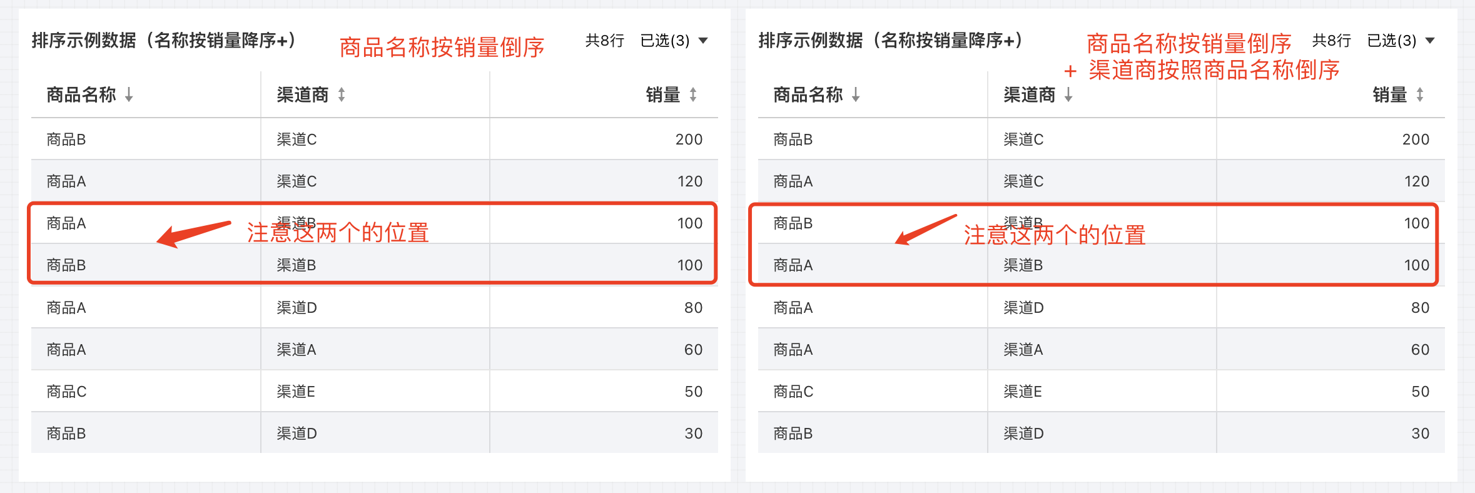Viewport: 1475px width, 493px height.
Task: Click sort icon beside 销量 in left table
Action: click(693, 95)
